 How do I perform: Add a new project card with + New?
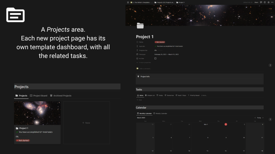click(86, 123)
